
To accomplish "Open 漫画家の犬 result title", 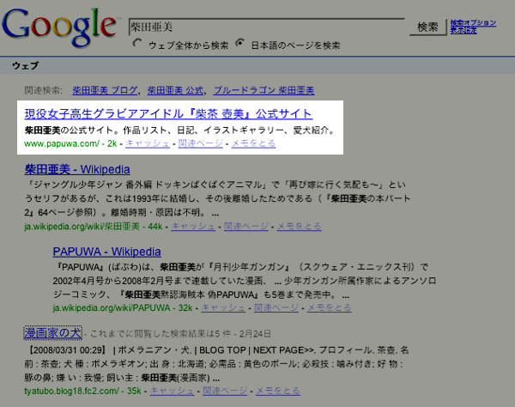I will (52, 333).
